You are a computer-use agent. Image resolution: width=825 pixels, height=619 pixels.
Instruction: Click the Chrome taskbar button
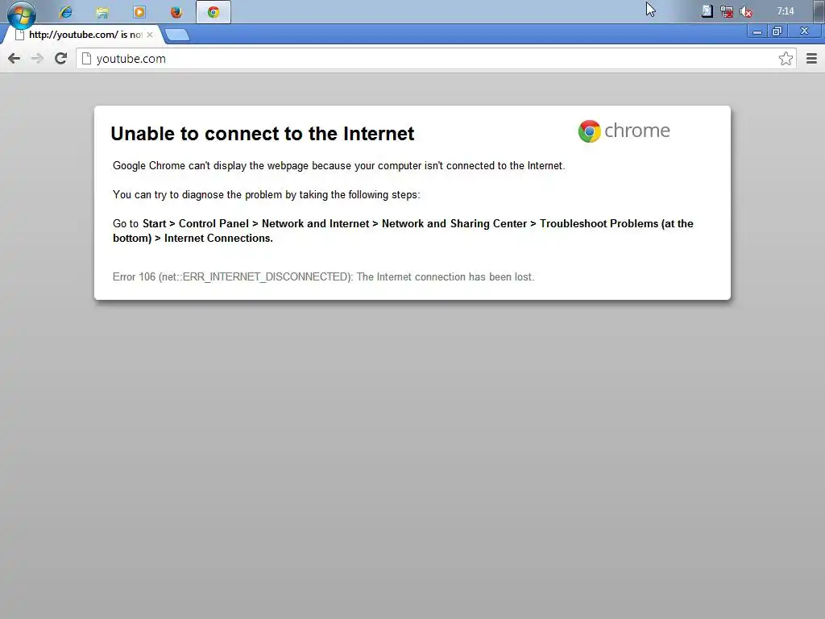pyautogui.click(x=213, y=11)
